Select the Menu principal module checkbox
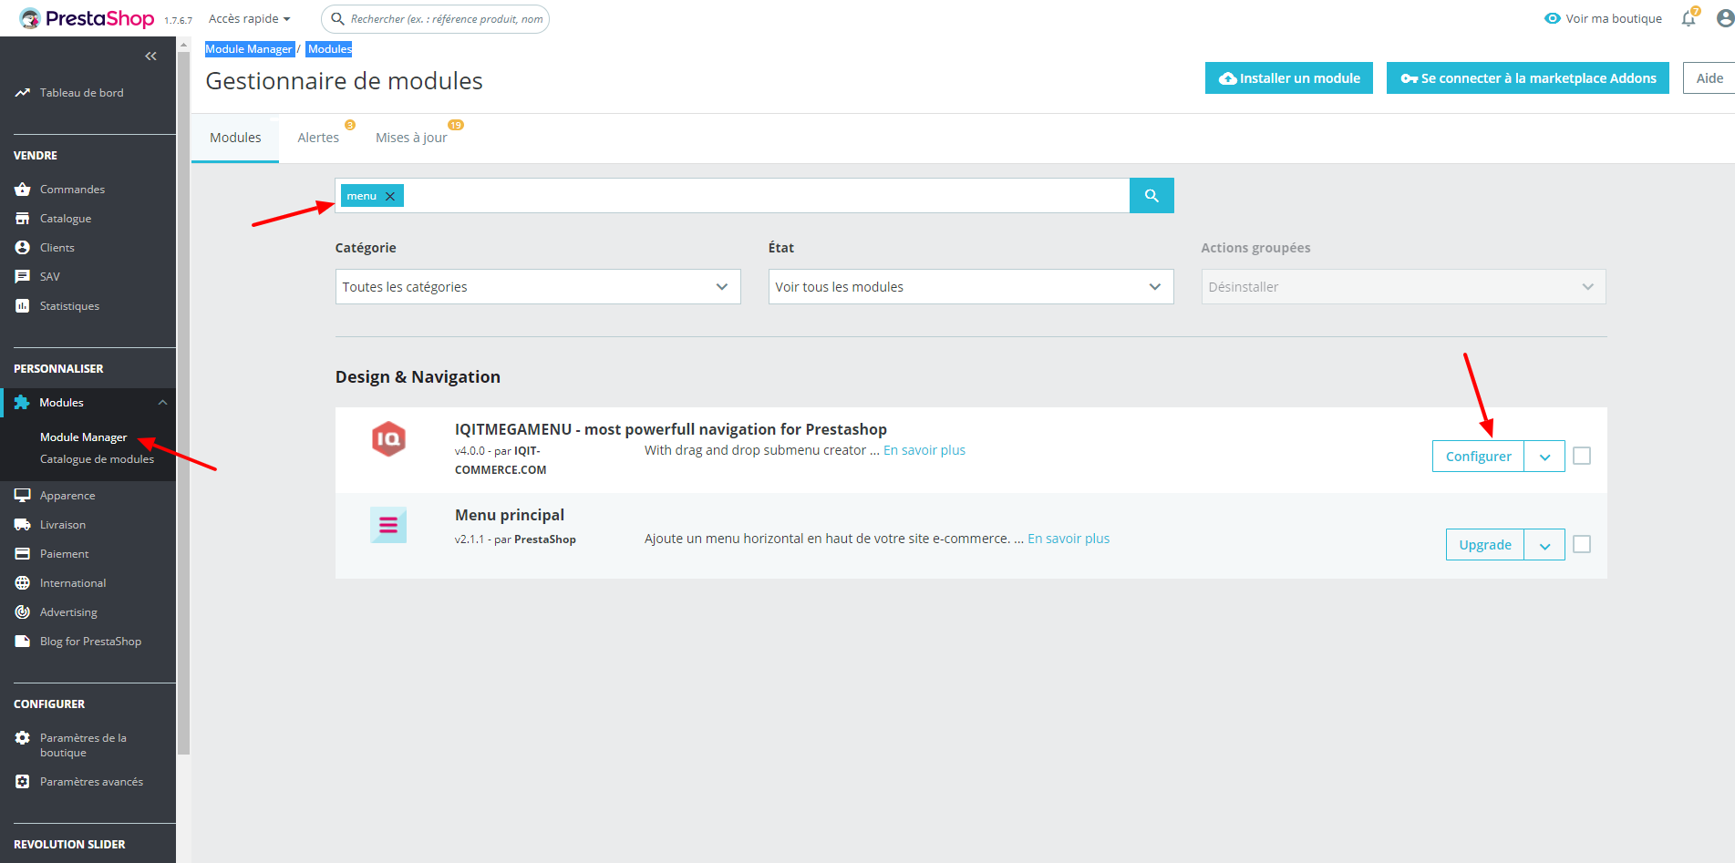The image size is (1735, 863). (x=1582, y=544)
